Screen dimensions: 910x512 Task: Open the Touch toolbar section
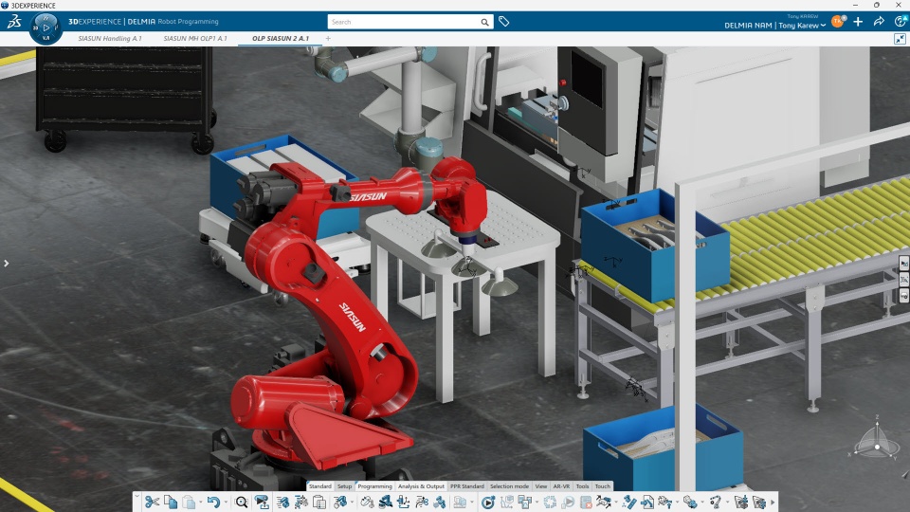pyautogui.click(x=603, y=486)
